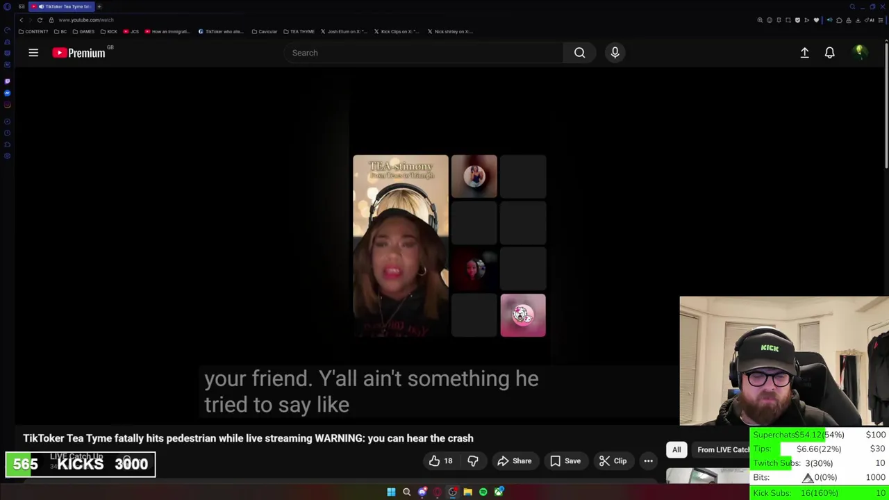Viewport: 889px width, 500px height.
Task: Open the GAMES bookmarks folder
Action: coord(83,31)
